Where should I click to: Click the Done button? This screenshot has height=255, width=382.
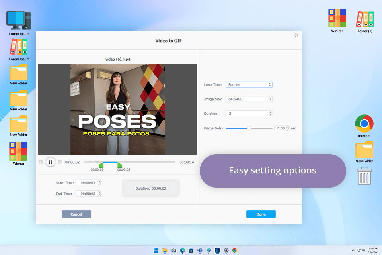tap(261, 214)
